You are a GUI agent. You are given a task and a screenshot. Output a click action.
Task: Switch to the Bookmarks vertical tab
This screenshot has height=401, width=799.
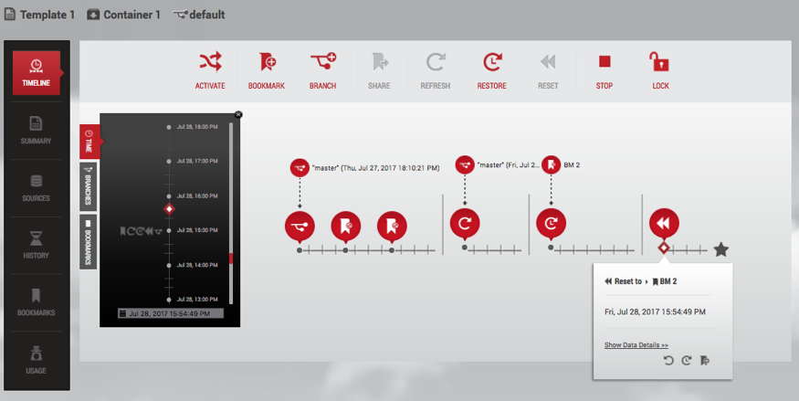tap(89, 242)
